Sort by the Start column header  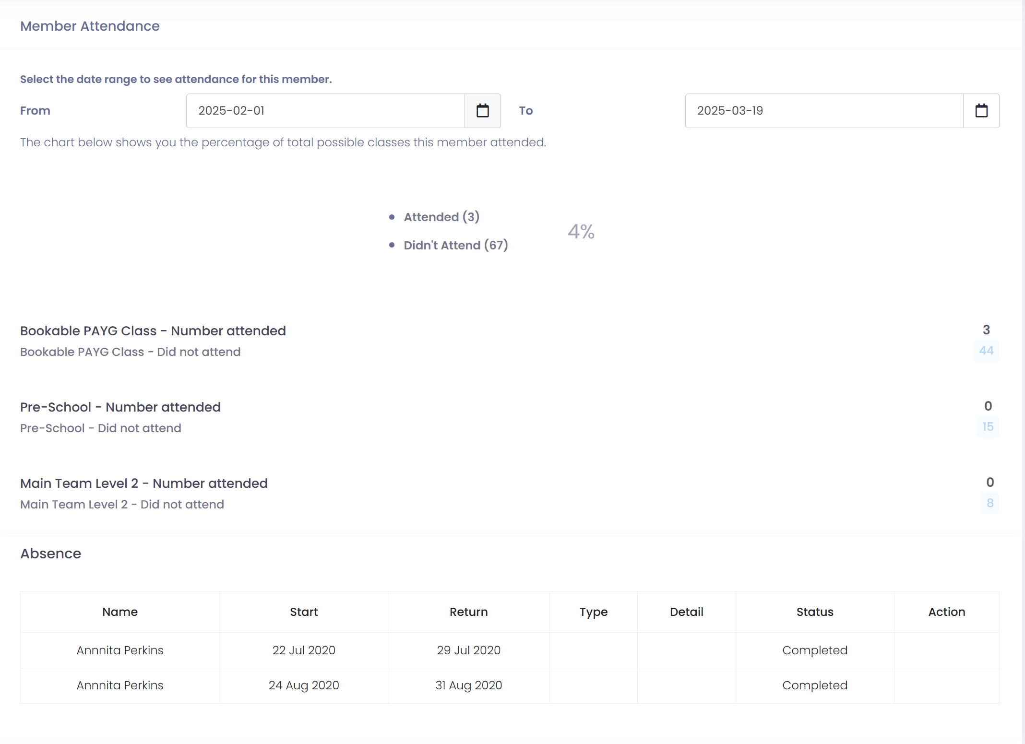[304, 612]
